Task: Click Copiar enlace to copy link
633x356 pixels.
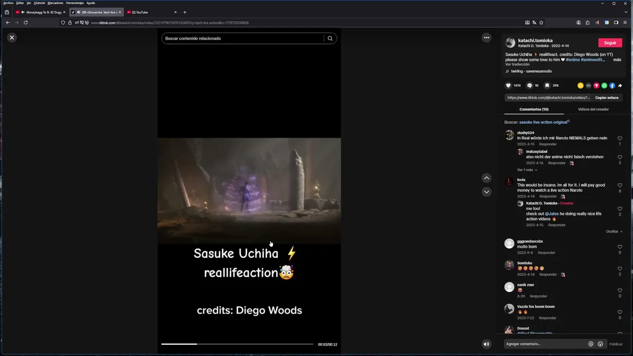Action: coord(607,98)
